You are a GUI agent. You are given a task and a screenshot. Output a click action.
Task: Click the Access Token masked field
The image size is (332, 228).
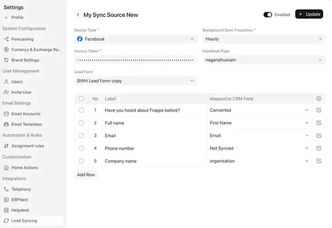pyautogui.click(x=136, y=60)
